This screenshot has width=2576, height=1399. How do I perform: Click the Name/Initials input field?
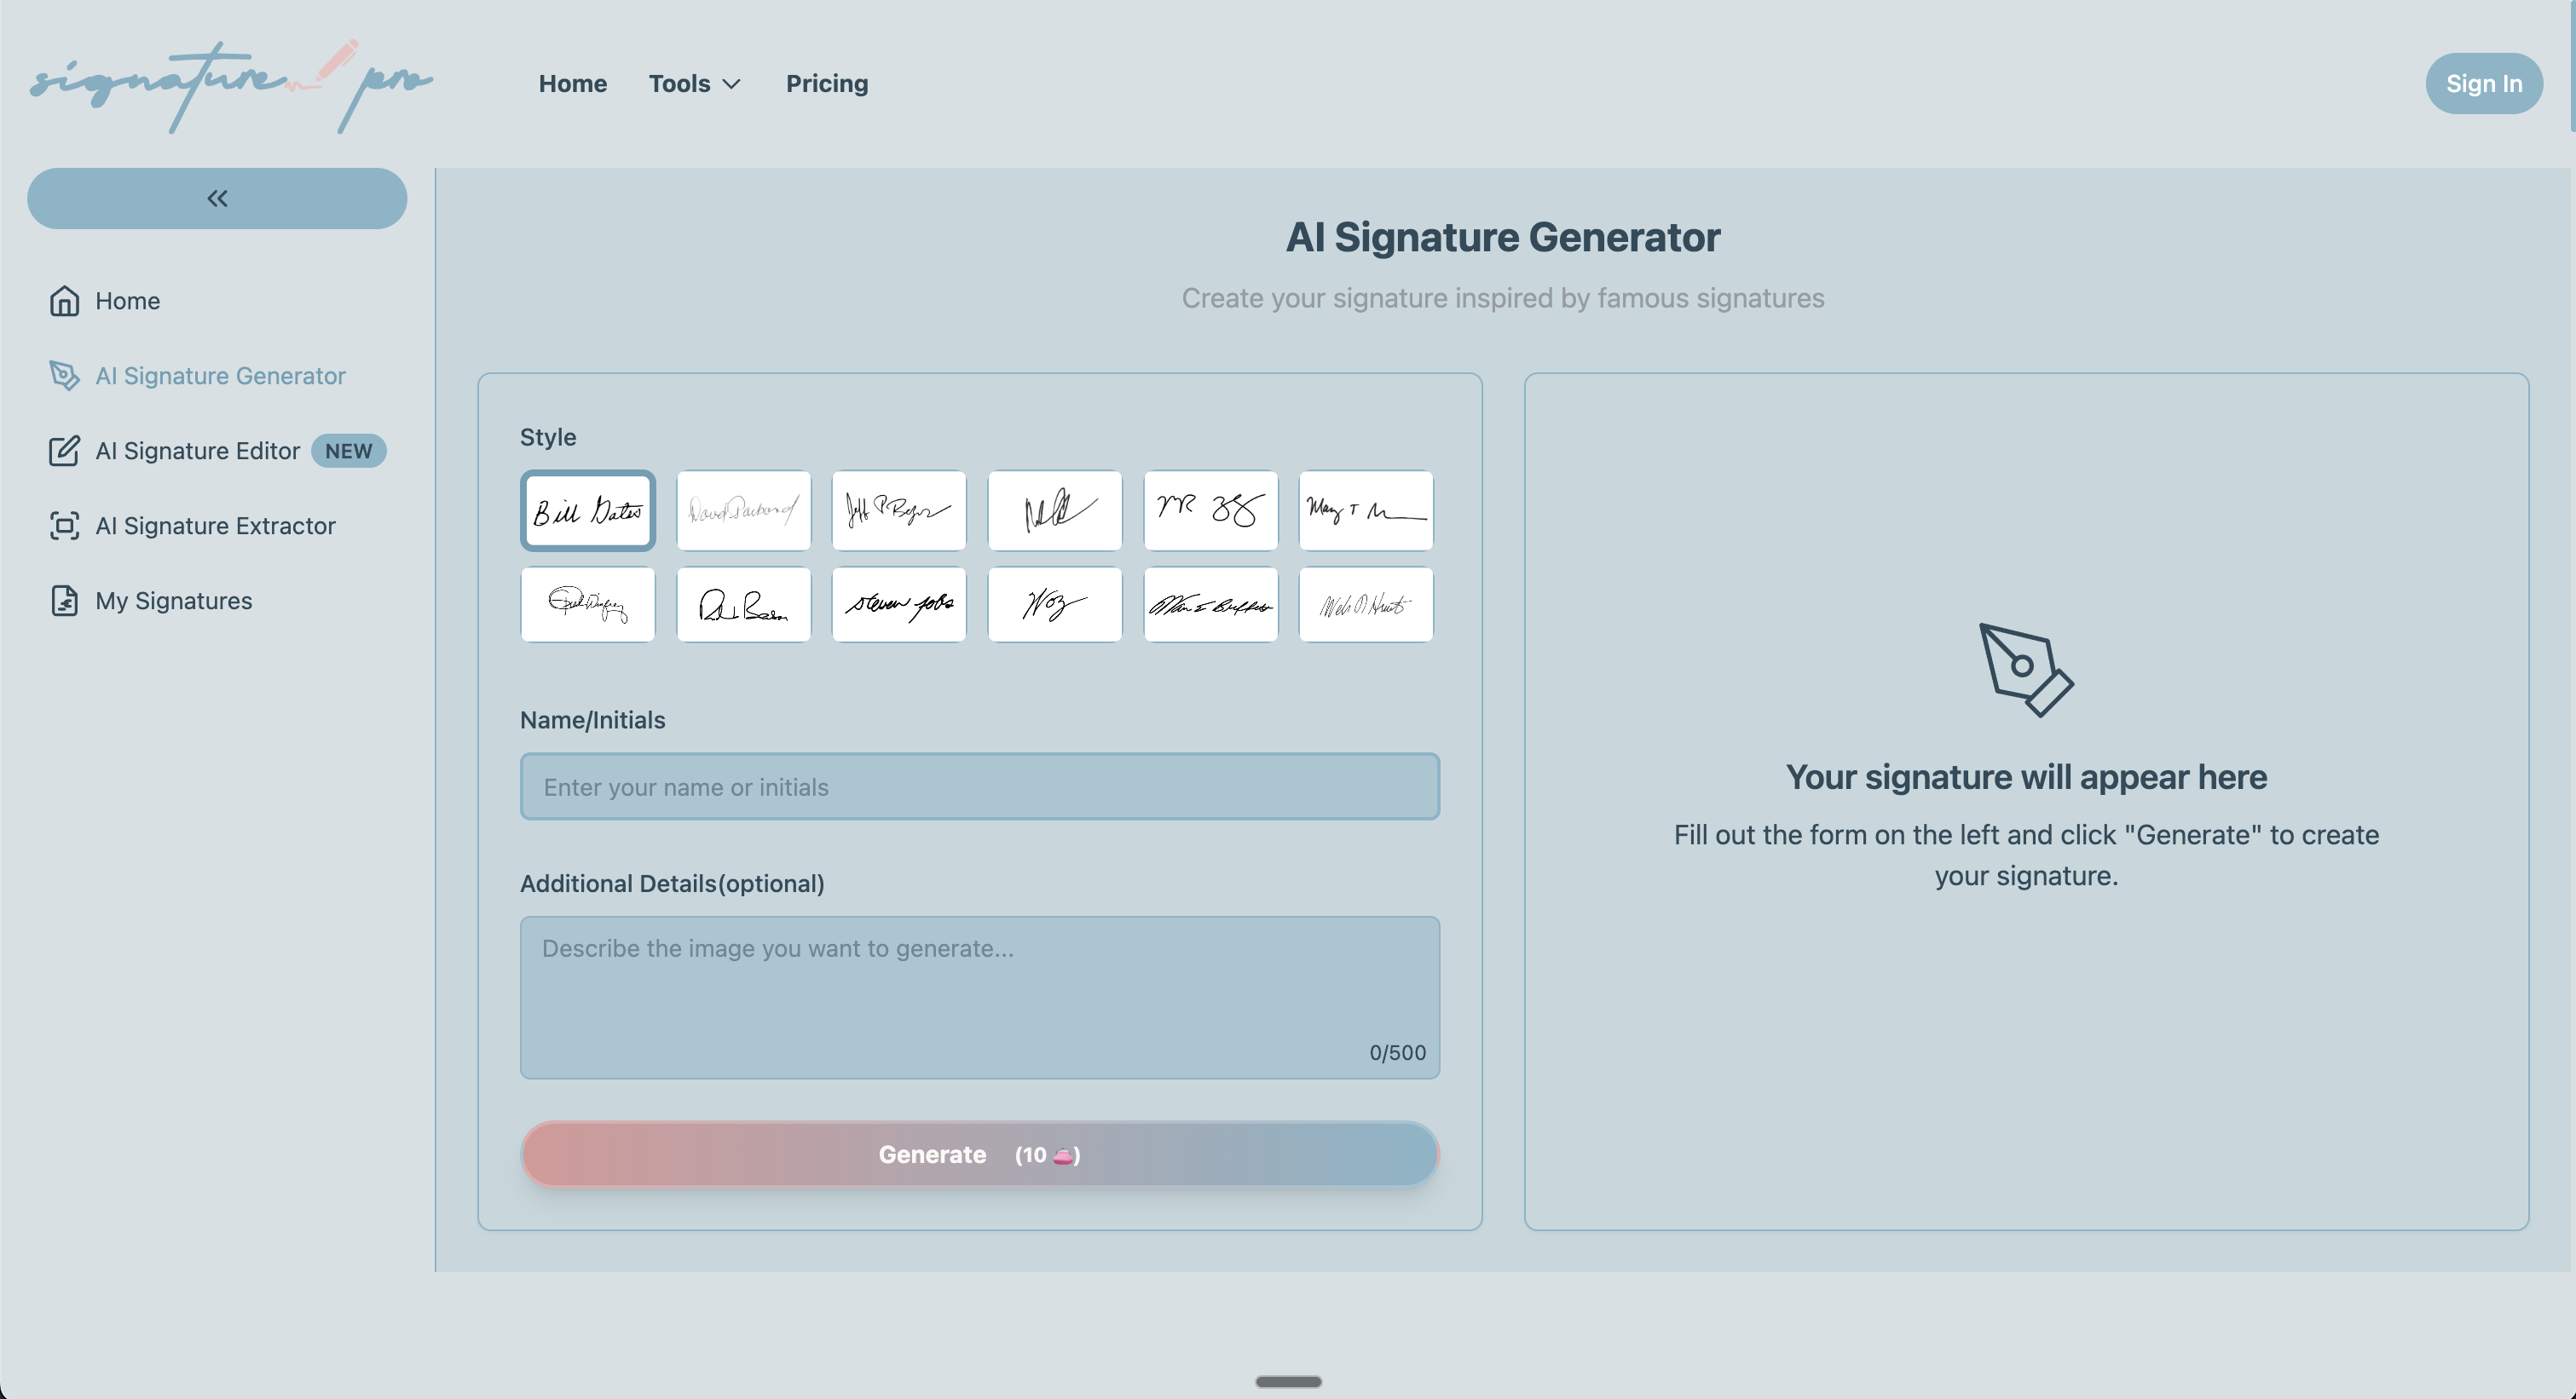pos(979,786)
